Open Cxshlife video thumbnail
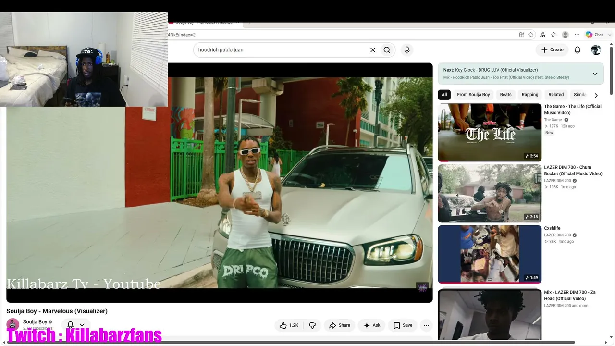Screen dimensions: 615x346 coord(490,254)
